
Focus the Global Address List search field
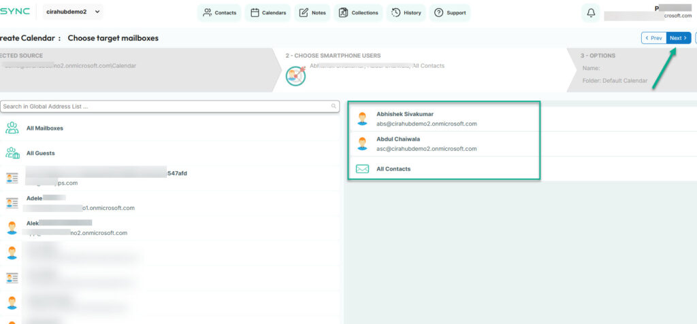click(x=169, y=107)
